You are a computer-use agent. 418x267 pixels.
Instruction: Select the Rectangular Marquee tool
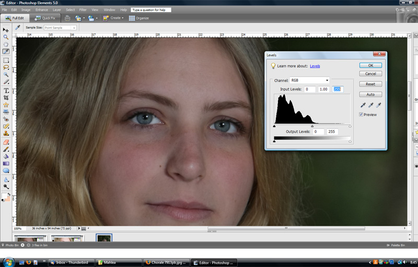tap(6, 60)
